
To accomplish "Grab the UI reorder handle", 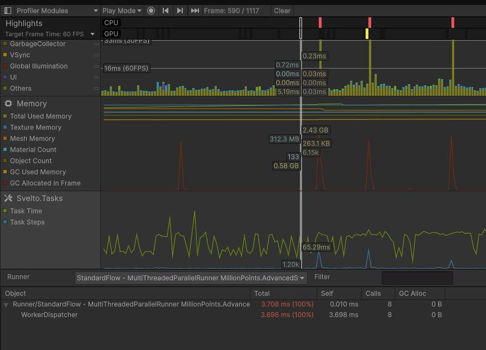I will 96,77.
